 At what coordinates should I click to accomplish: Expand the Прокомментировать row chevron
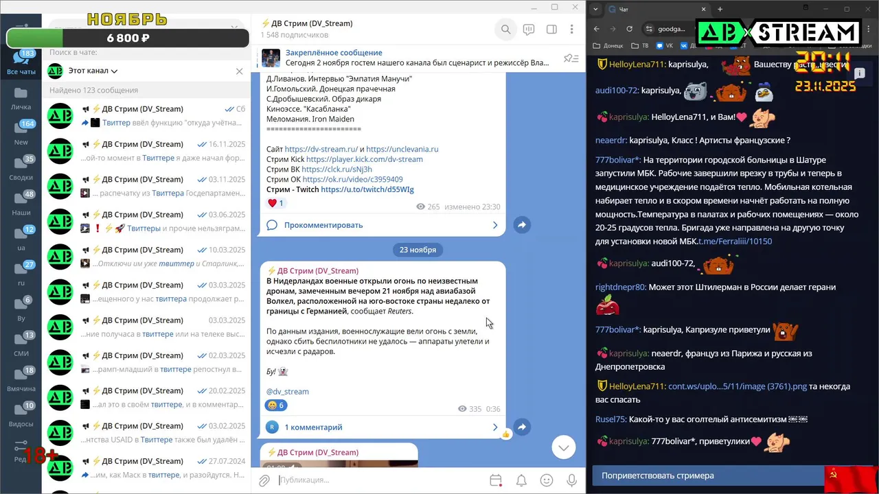[x=495, y=225]
